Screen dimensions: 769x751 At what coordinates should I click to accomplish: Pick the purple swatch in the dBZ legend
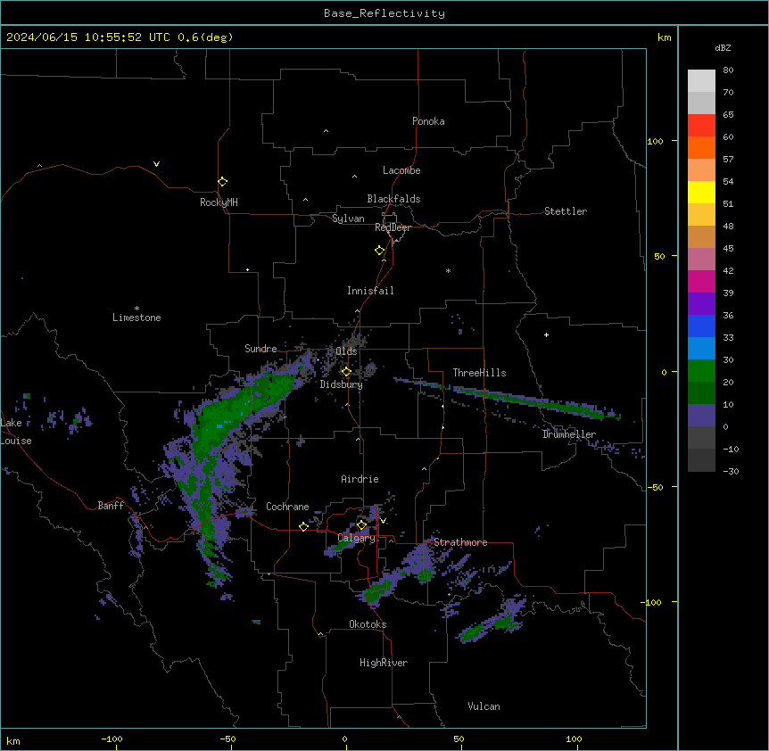tap(701, 304)
